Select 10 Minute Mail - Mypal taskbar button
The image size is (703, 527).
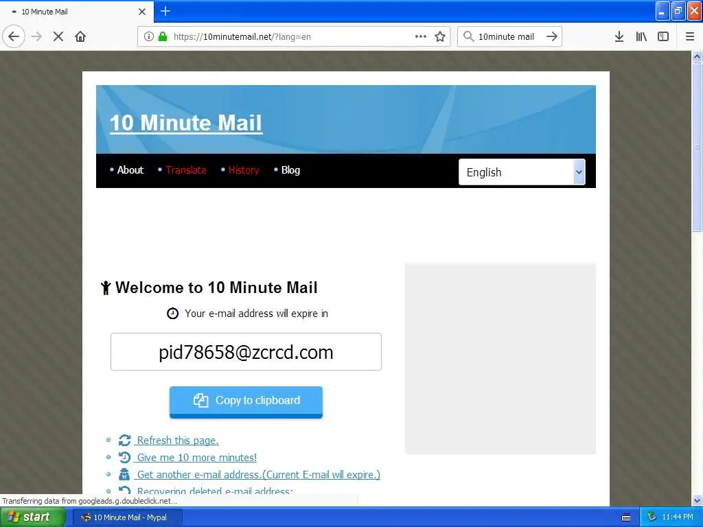[x=128, y=517]
